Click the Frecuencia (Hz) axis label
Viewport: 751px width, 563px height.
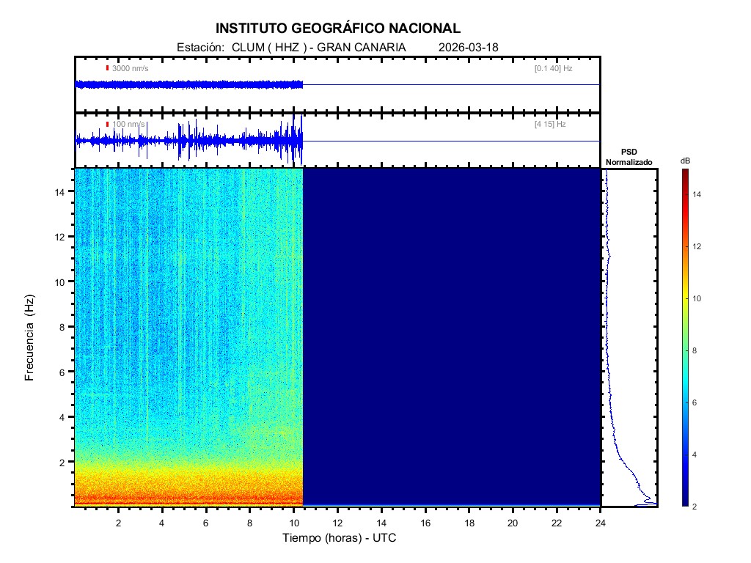coord(30,338)
